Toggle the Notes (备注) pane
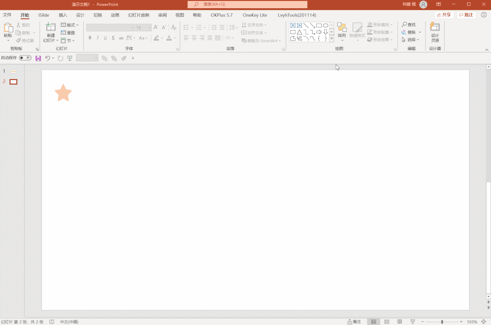 pyautogui.click(x=354, y=321)
